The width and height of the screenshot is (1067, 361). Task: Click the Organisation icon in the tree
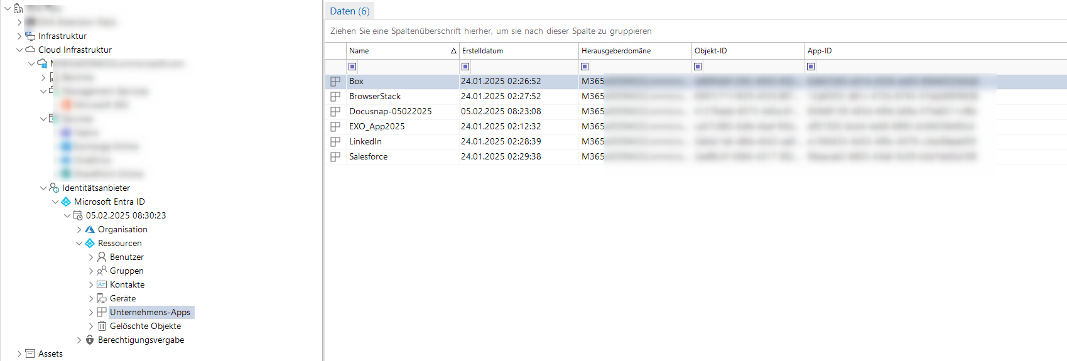(x=90, y=229)
